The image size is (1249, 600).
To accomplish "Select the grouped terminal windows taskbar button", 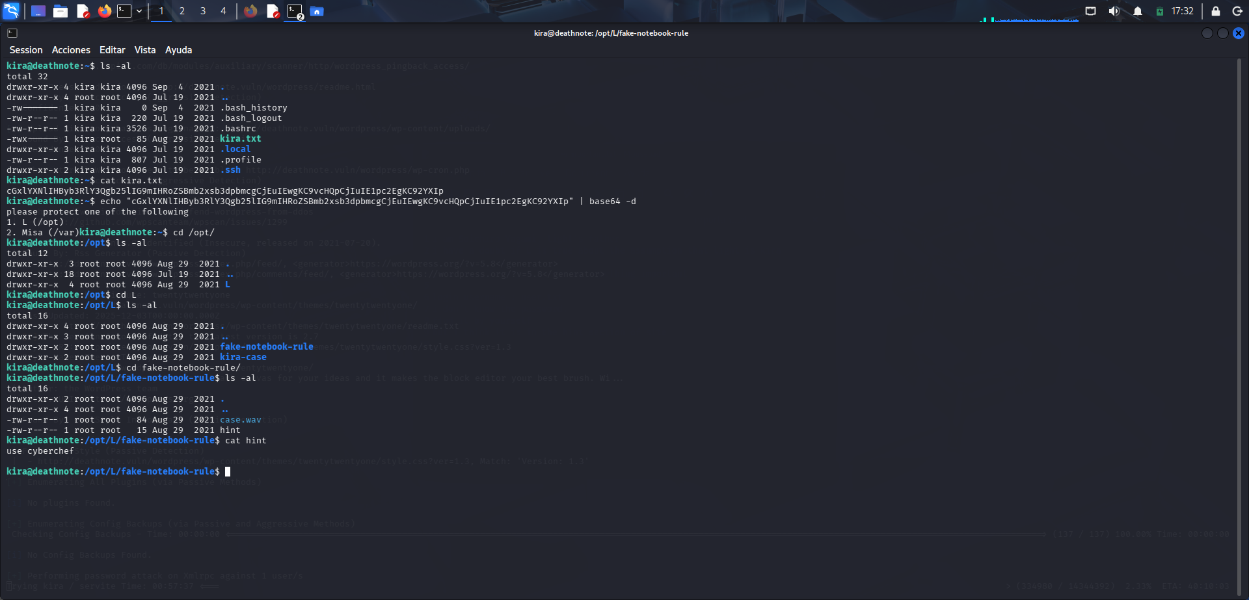I will 295,12.
